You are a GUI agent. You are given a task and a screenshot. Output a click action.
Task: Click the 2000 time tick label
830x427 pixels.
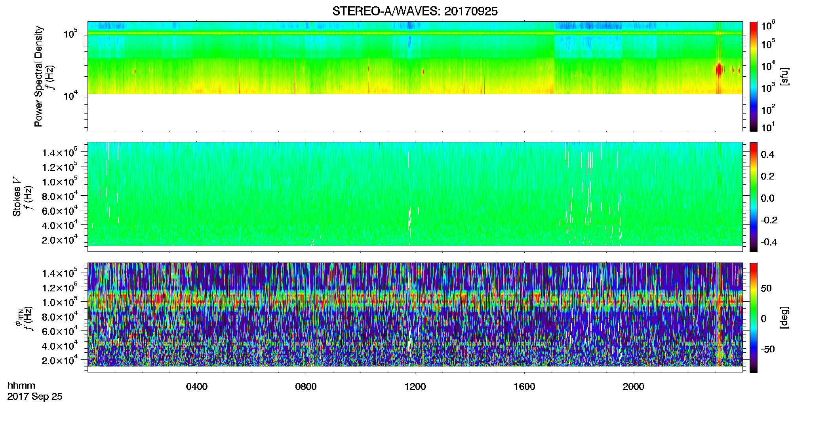point(634,387)
